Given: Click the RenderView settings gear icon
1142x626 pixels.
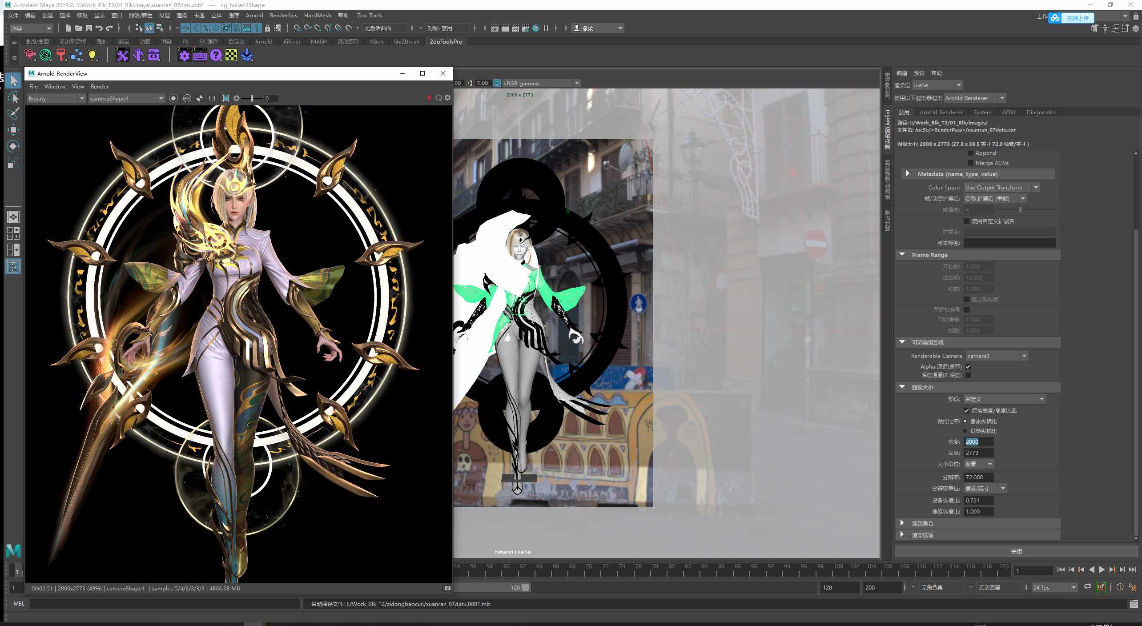Looking at the screenshot, I should (x=447, y=98).
